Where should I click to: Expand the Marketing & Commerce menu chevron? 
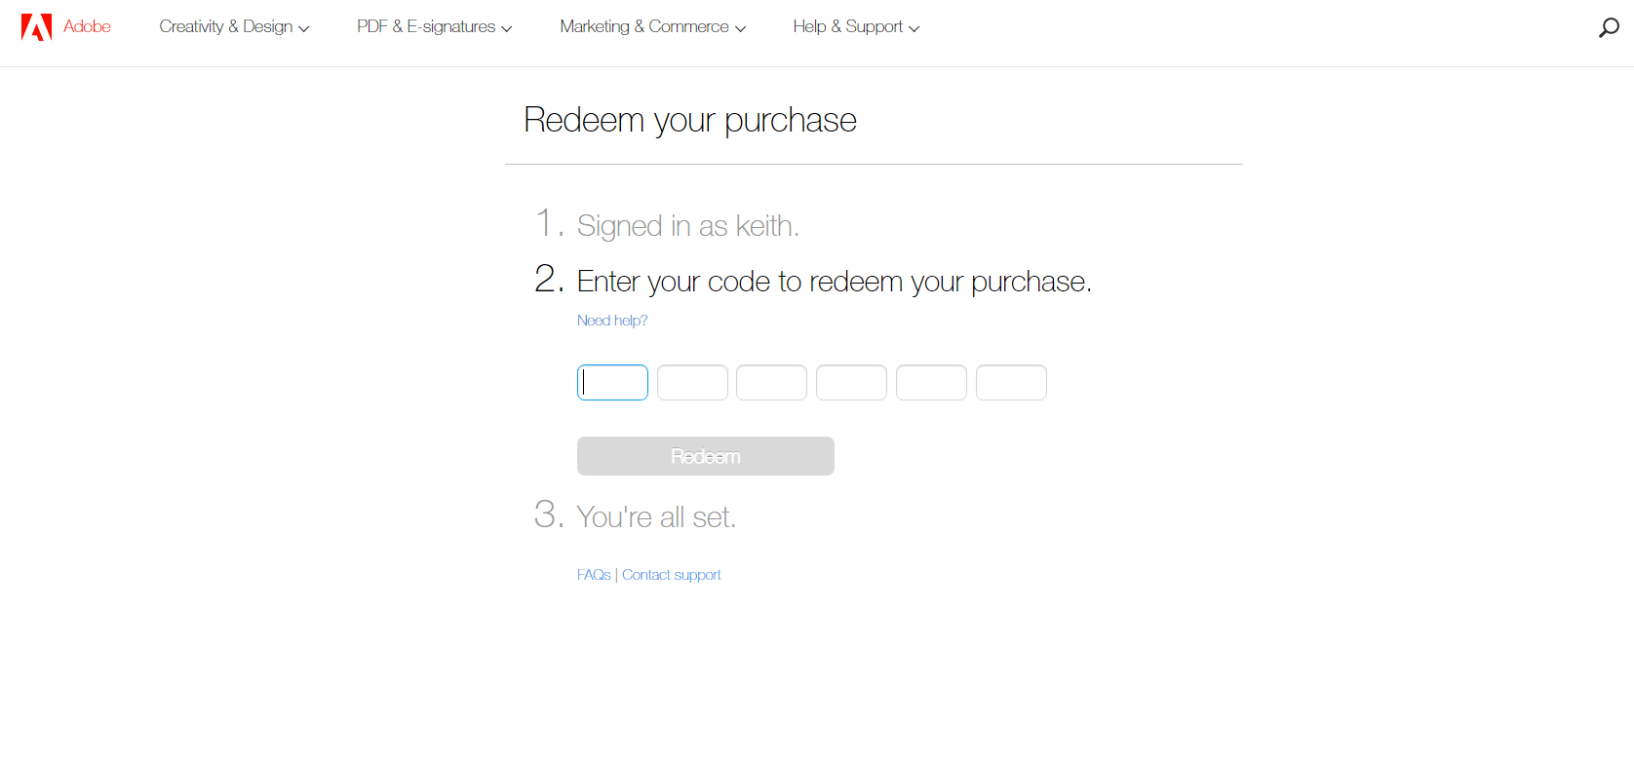(741, 28)
